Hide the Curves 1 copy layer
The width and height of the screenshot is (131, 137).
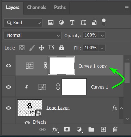tap(9, 66)
